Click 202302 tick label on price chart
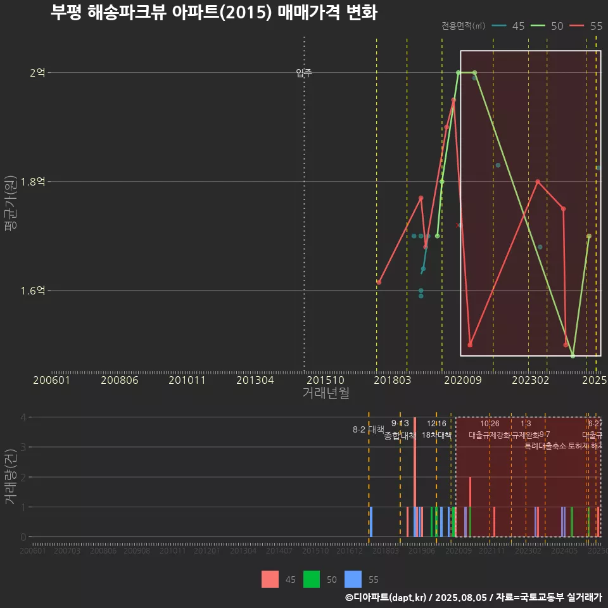608x608 pixels. coord(531,380)
